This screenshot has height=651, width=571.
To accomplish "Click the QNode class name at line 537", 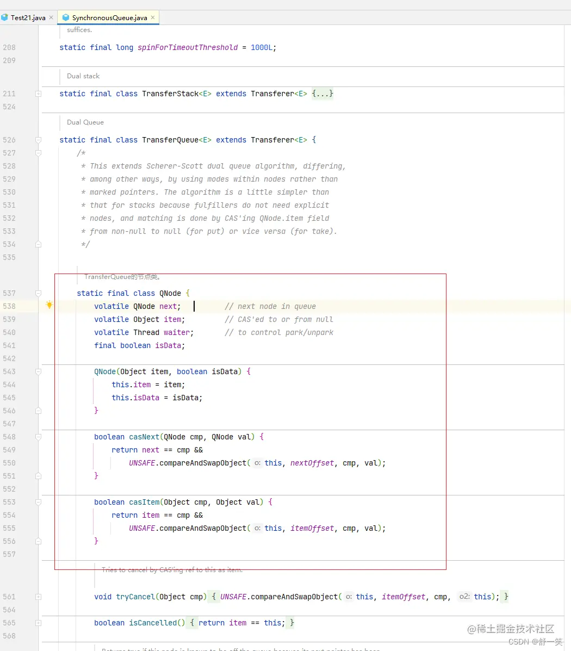I will tap(170, 293).
